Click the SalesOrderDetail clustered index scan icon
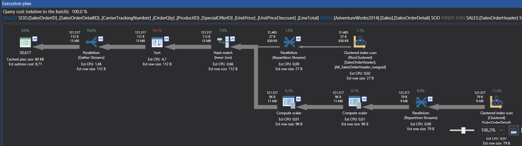 [496, 102]
